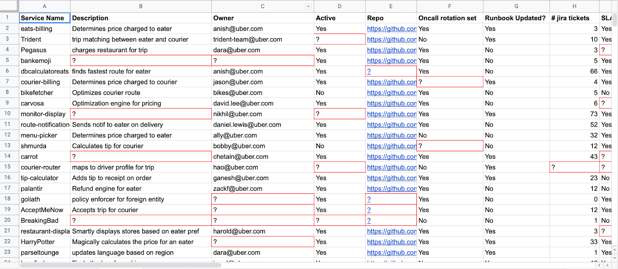The image size is (618, 269).
Task: Click the select-all corner box
Action: click(x=9, y=6)
